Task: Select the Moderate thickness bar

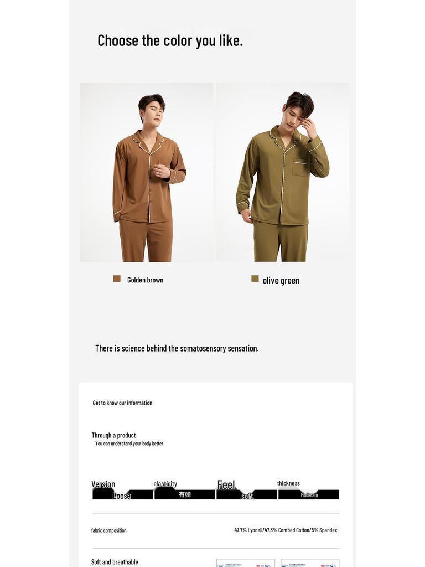Action: click(x=309, y=494)
